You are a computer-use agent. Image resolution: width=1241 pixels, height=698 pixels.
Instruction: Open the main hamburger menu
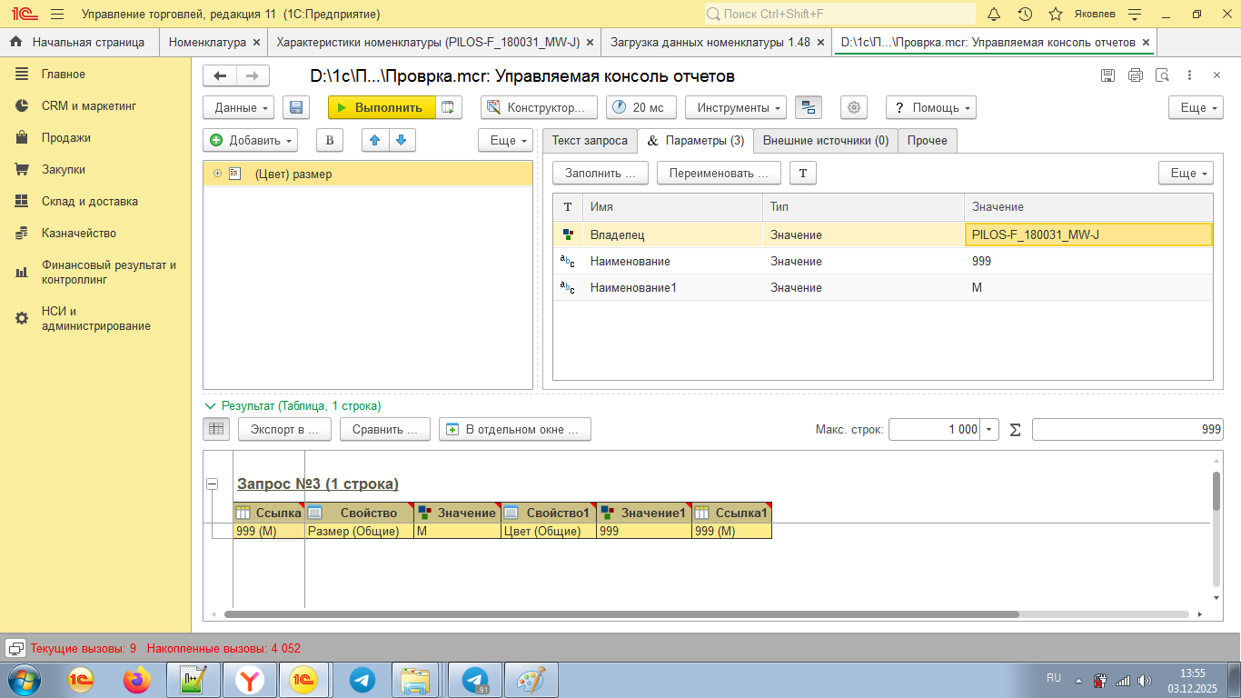click(57, 14)
